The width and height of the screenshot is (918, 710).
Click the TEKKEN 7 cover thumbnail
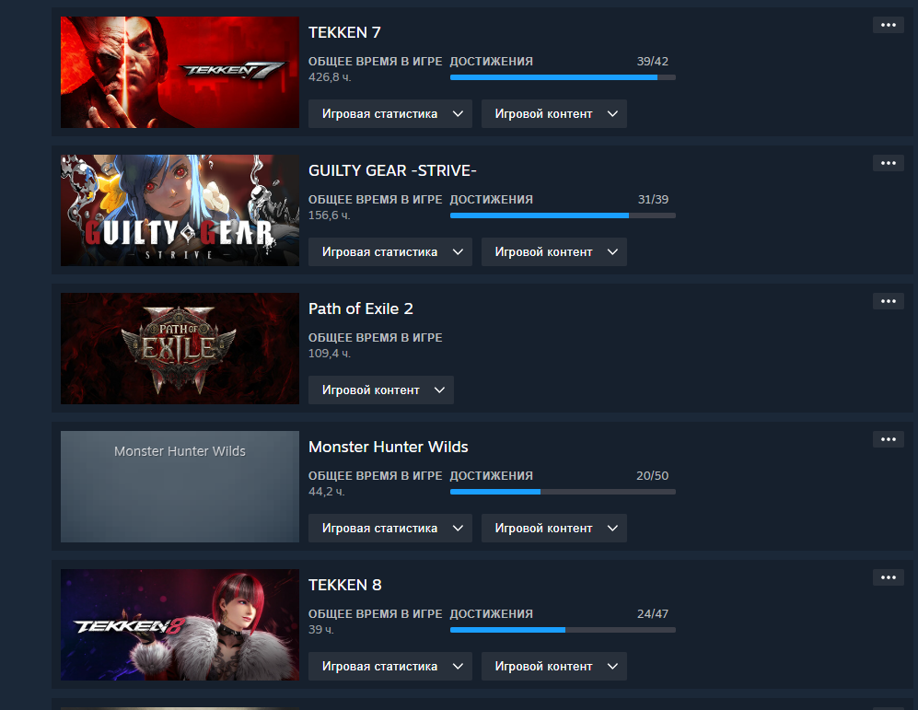180,72
